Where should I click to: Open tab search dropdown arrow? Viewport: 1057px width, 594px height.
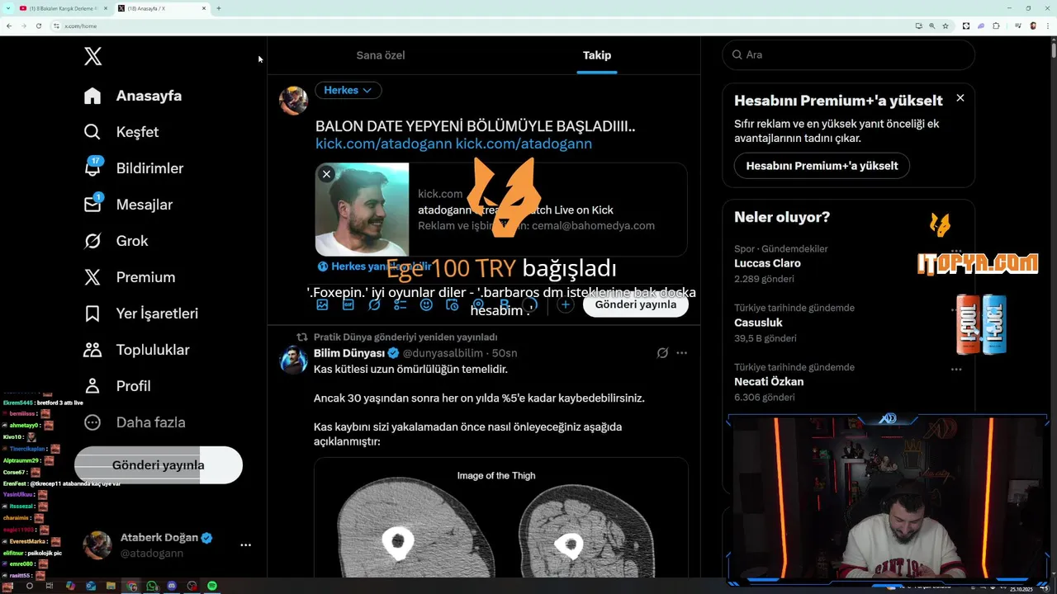[8, 8]
